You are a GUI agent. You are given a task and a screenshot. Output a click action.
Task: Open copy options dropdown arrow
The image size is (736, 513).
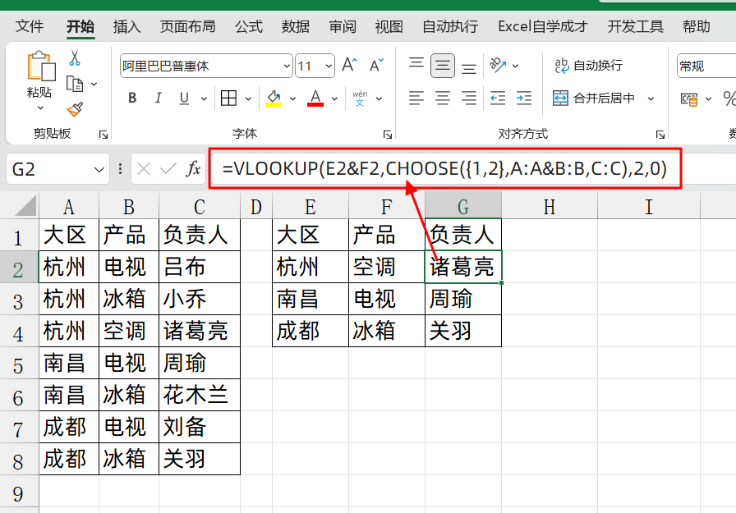[94, 85]
